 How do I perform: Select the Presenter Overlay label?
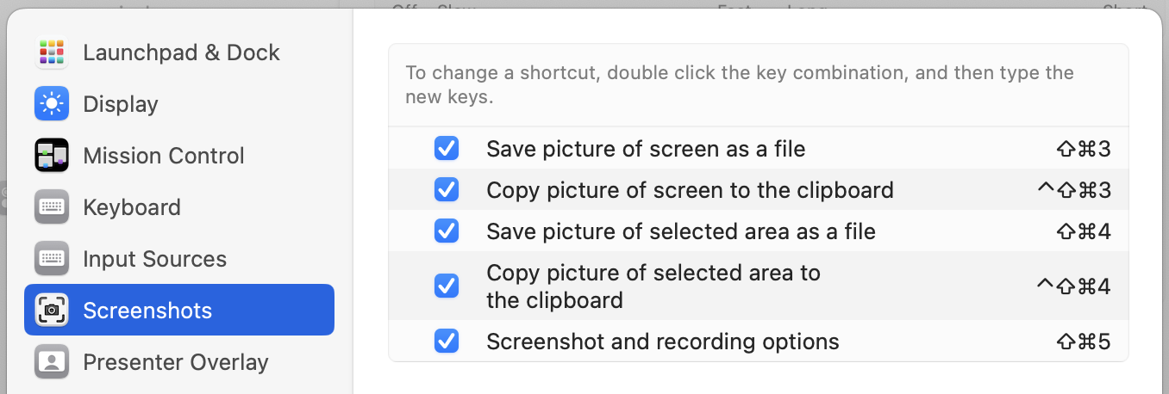pos(176,362)
